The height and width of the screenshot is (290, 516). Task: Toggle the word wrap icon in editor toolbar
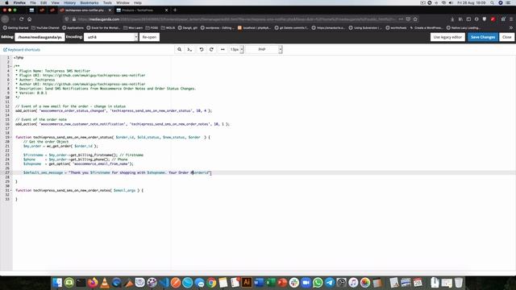[223, 49]
